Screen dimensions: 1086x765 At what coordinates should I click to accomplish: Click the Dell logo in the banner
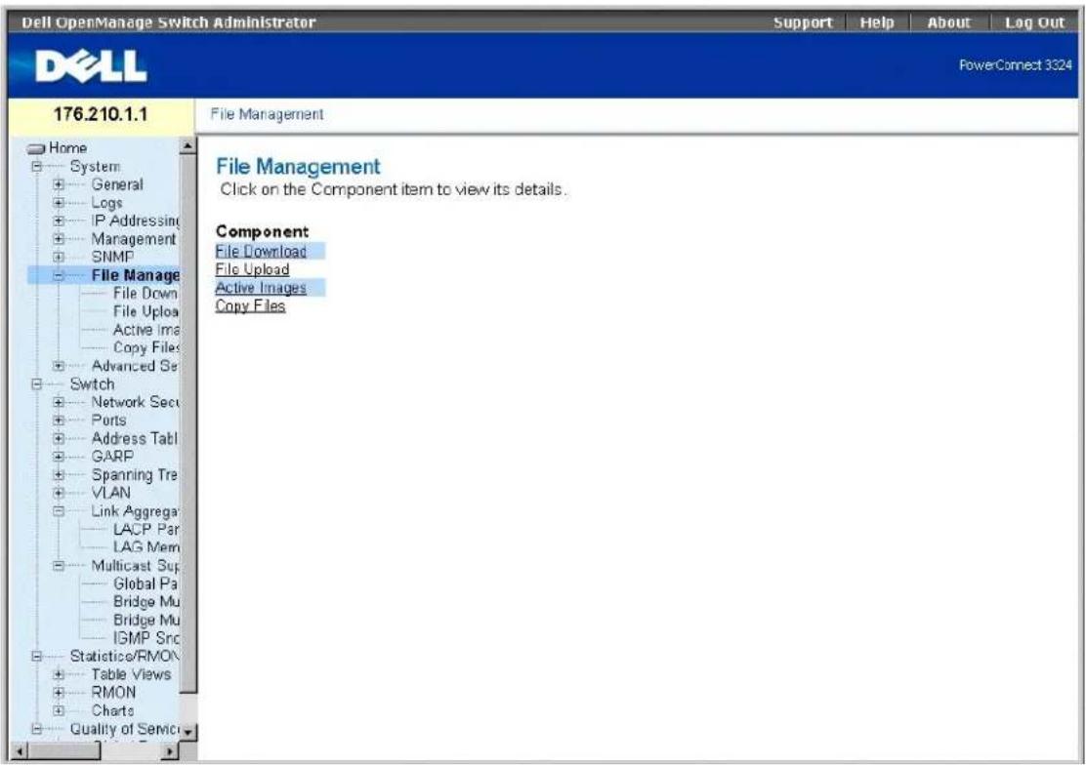click(x=91, y=67)
